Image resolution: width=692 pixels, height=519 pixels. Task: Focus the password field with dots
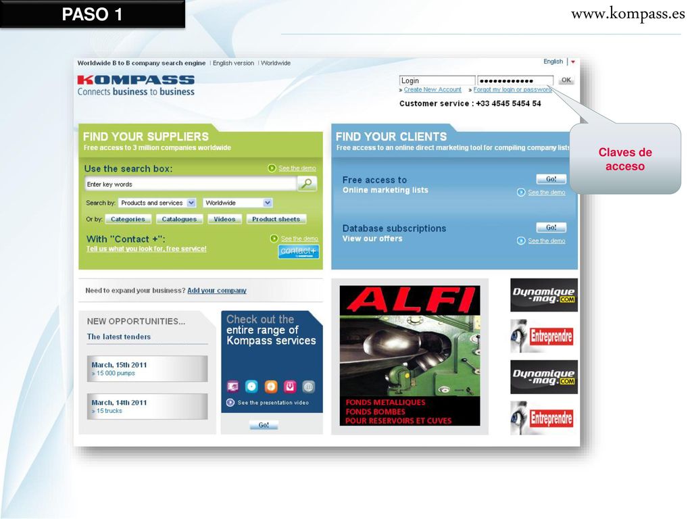pyautogui.click(x=515, y=81)
